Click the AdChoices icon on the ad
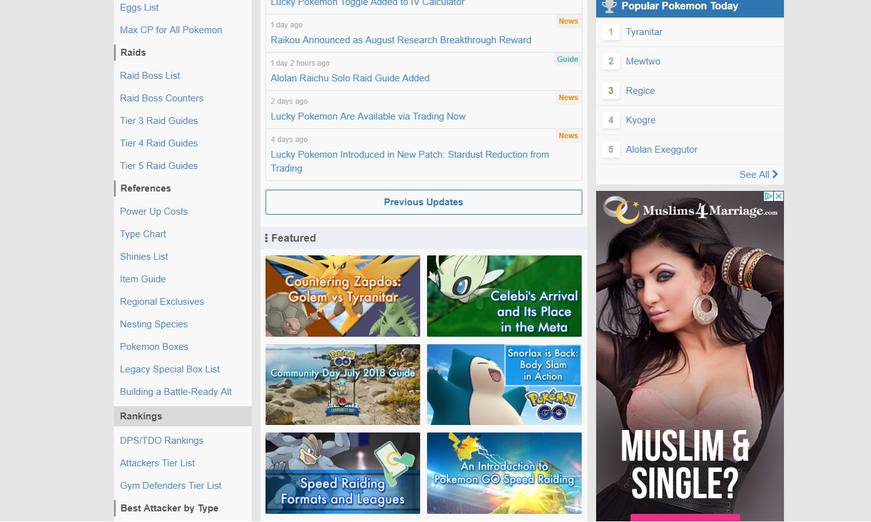This screenshot has width=871, height=522. click(768, 196)
